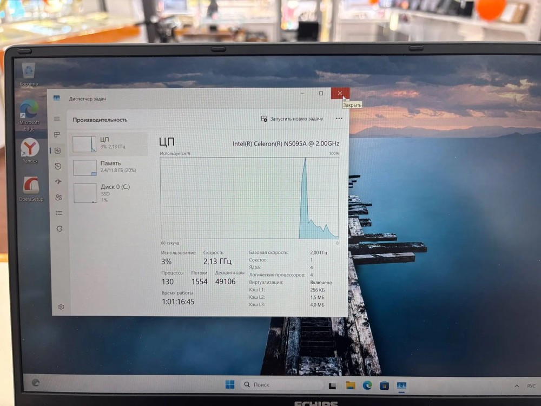Viewport: 541px width, 406px height.
Task: Close the Диспетчер задач window
Action: [340, 93]
